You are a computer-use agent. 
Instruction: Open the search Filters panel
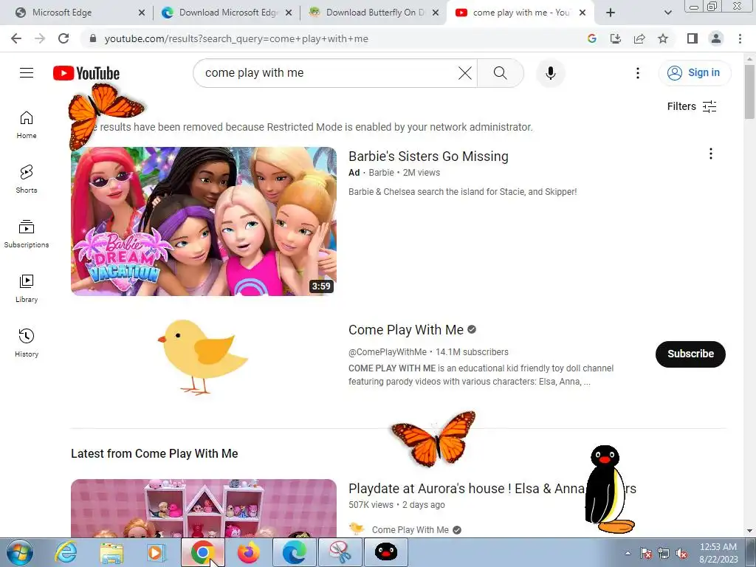(692, 106)
